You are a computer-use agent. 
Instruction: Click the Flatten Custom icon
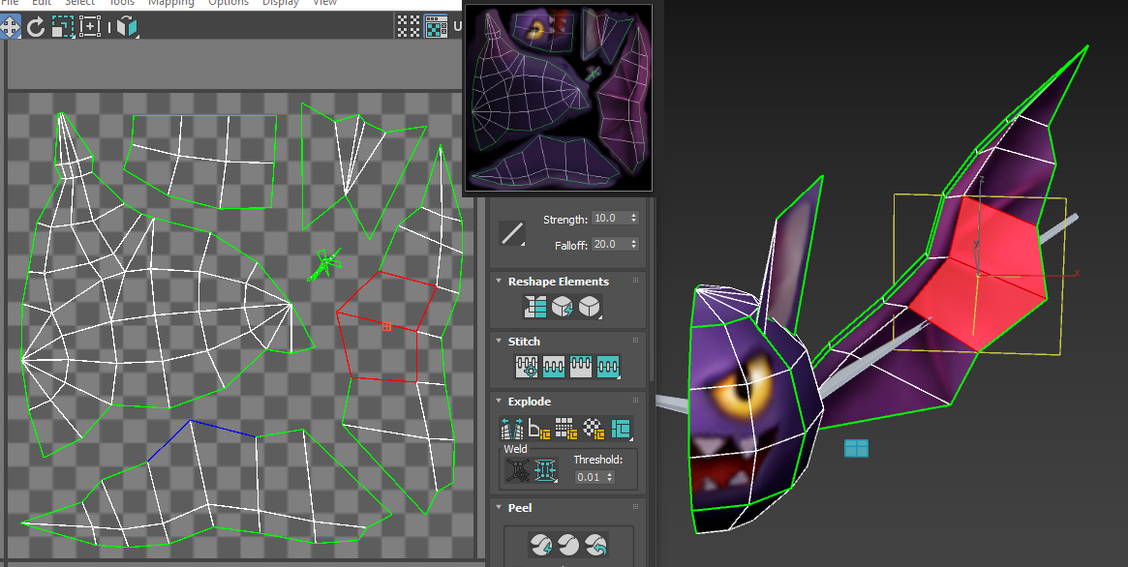click(621, 429)
